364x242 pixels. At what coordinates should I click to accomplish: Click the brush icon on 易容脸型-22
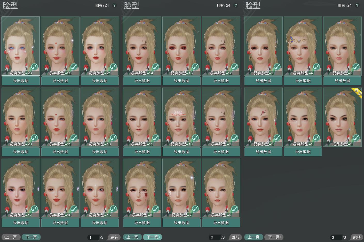[74, 67]
